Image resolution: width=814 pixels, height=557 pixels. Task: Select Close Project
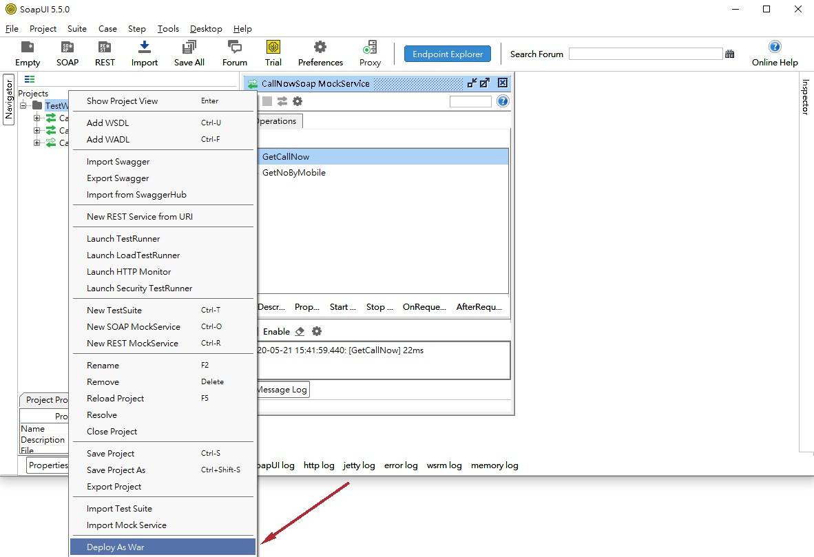[x=163, y=432]
